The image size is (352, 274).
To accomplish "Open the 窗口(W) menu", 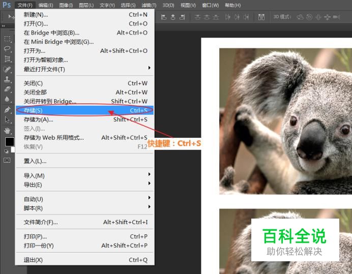I will tap(211, 5).
